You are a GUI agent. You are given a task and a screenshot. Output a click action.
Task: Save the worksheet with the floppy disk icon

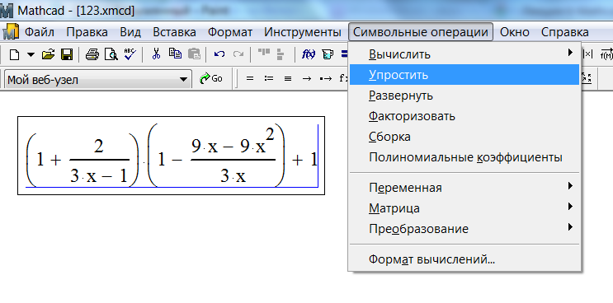click(67, 54)
